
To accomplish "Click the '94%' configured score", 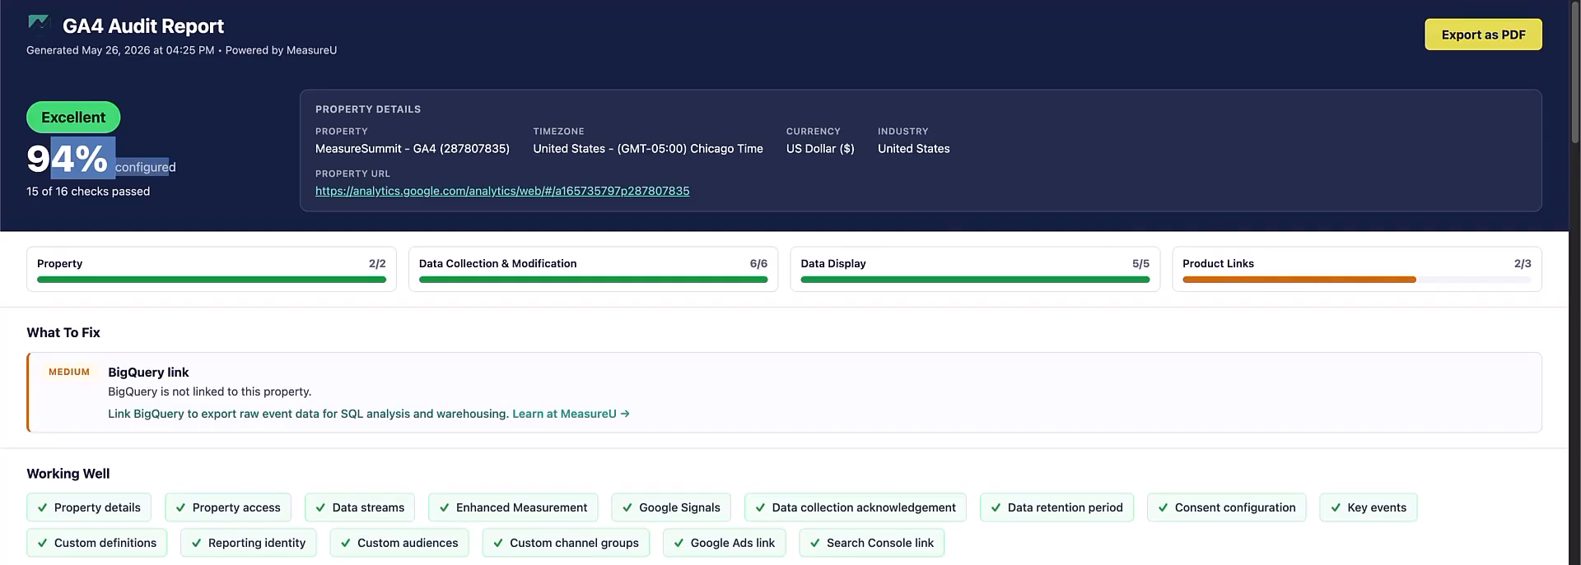I will pyautogui.click(x=68, y=159).
